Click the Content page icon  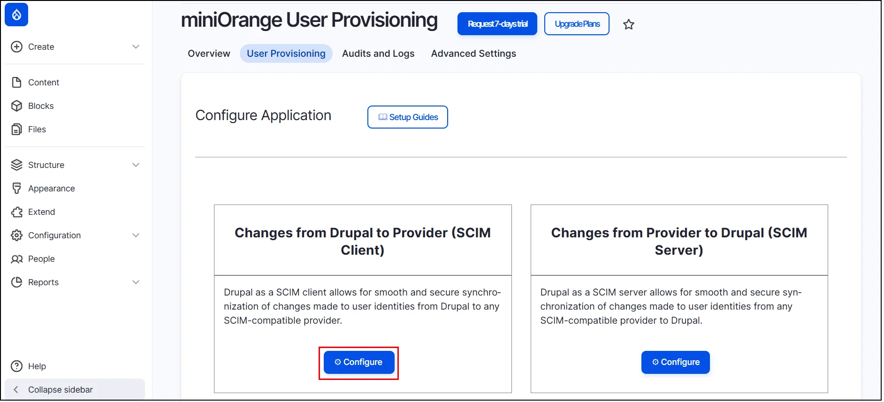click(x=16, y=83)
